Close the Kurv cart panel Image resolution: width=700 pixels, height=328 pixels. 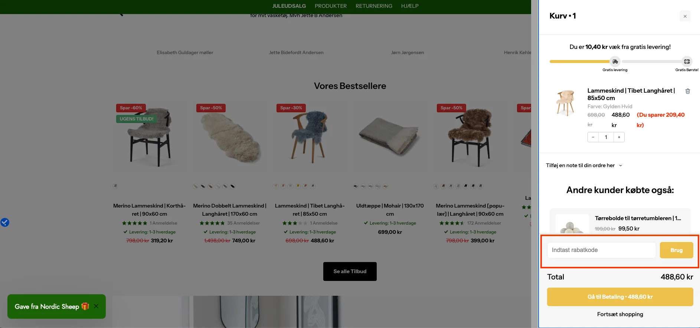(685, 16)
